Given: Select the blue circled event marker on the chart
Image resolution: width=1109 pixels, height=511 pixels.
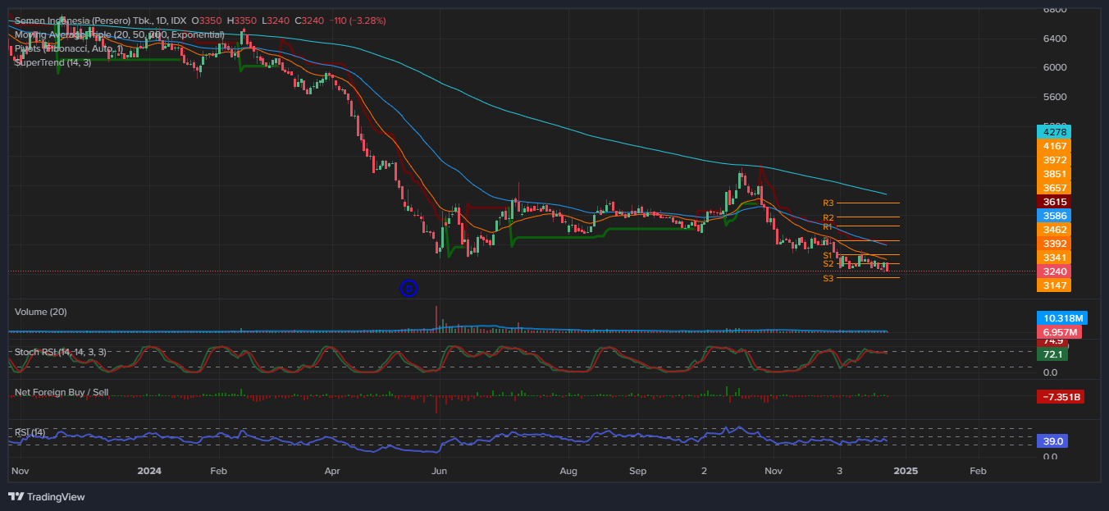Looking at the screenshot, I should 408,288.
